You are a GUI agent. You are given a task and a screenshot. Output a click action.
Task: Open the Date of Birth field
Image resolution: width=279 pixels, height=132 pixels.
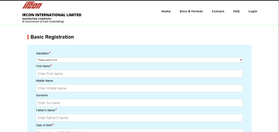[139, 131]
